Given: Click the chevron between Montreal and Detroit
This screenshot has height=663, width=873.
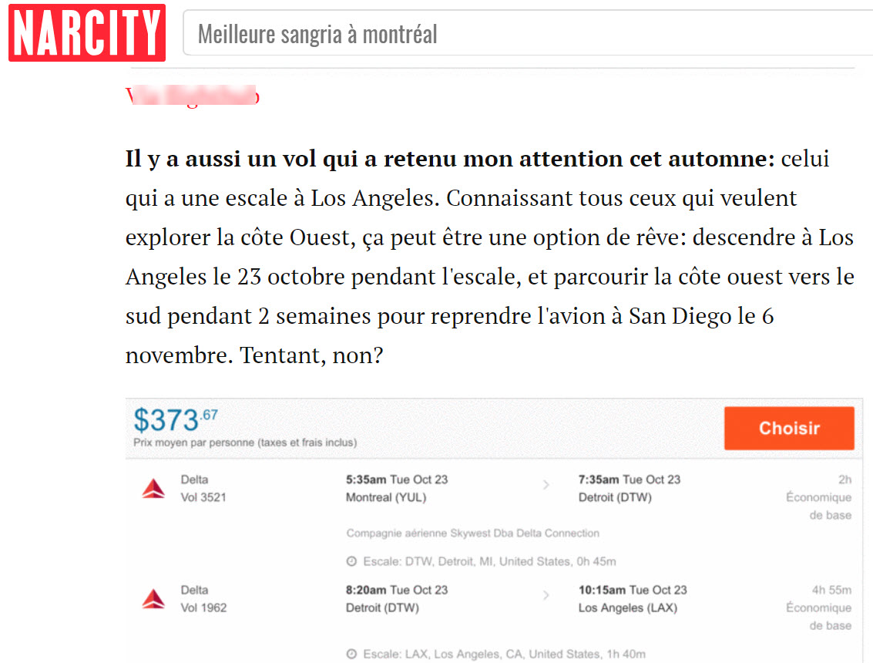Looking at the screenshot, I should (546, 486).
